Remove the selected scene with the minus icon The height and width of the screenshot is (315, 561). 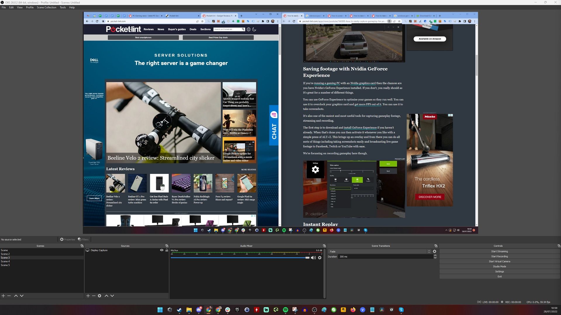pos(9,296)
